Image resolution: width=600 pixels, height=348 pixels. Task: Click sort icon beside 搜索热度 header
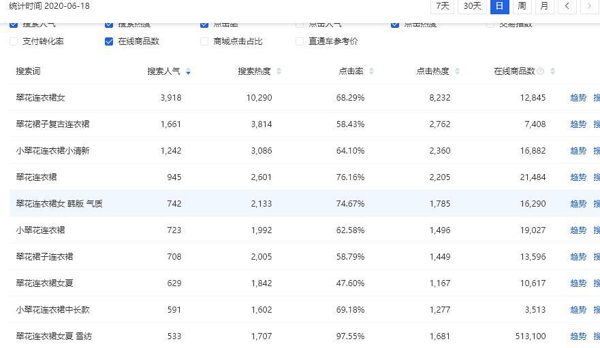coord(279,71)
